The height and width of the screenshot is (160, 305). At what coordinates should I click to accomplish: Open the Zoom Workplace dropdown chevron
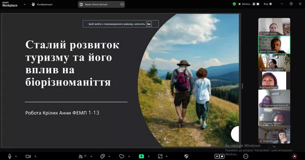[x=24, y=4]
